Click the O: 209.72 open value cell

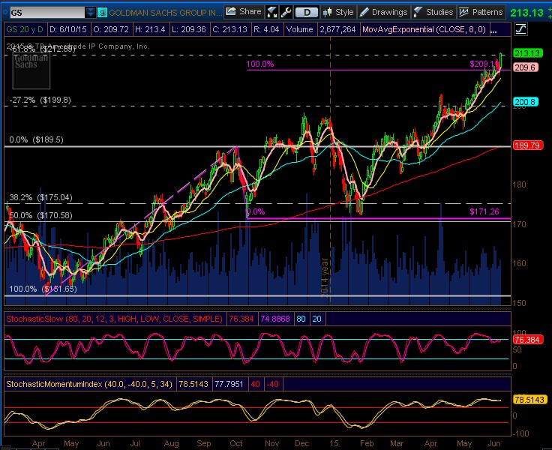point(111,29)
